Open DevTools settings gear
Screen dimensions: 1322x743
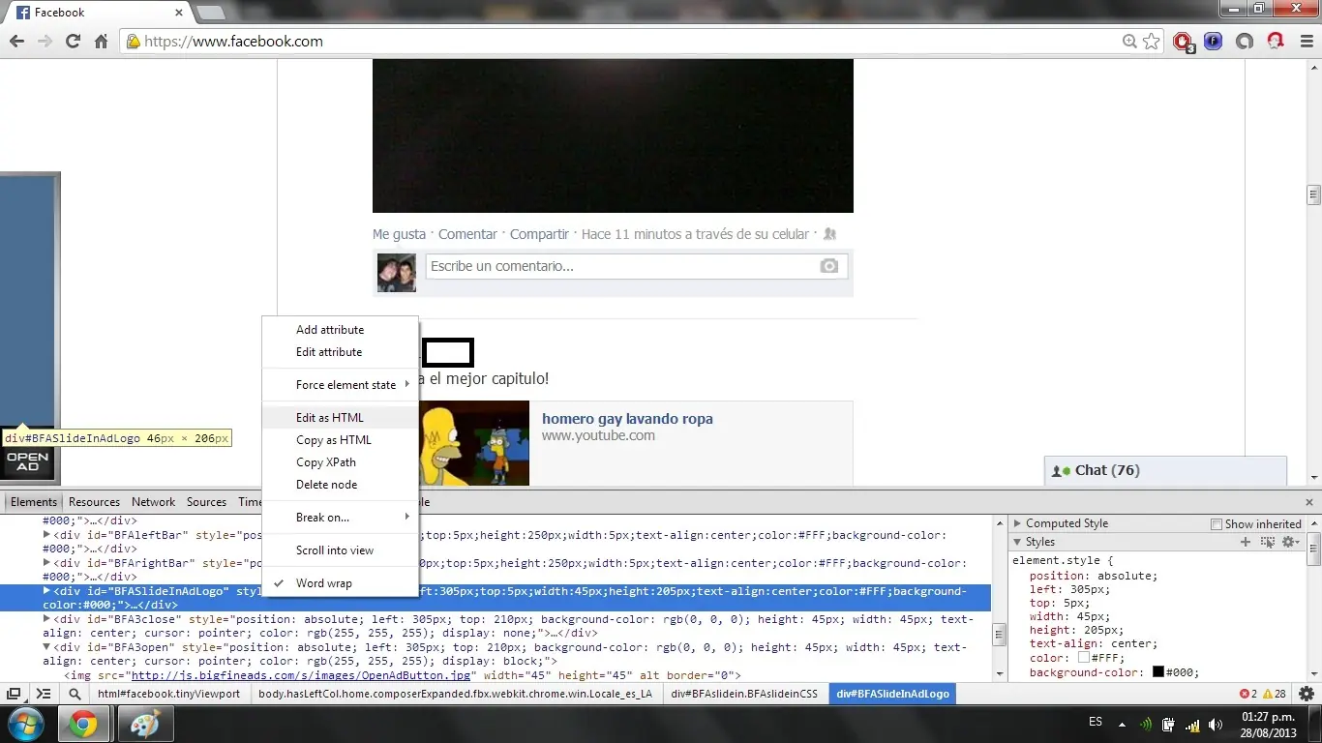tap(1307, 694)
